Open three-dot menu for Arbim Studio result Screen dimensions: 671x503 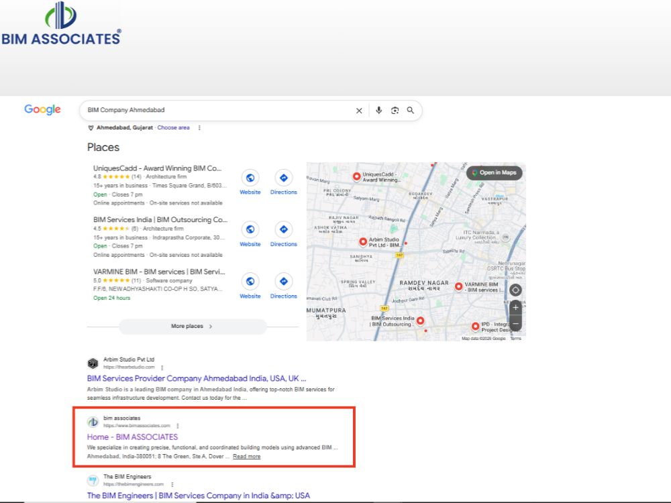coord(162,368)
